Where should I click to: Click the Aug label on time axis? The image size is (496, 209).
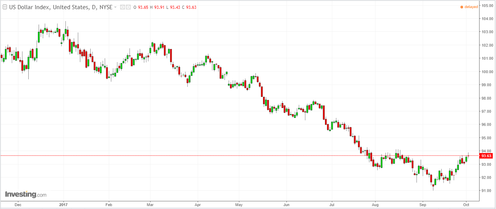375,205
